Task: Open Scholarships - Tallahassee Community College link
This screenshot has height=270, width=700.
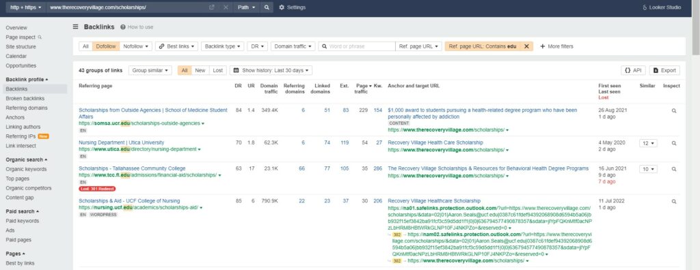Action: point(132,168)
